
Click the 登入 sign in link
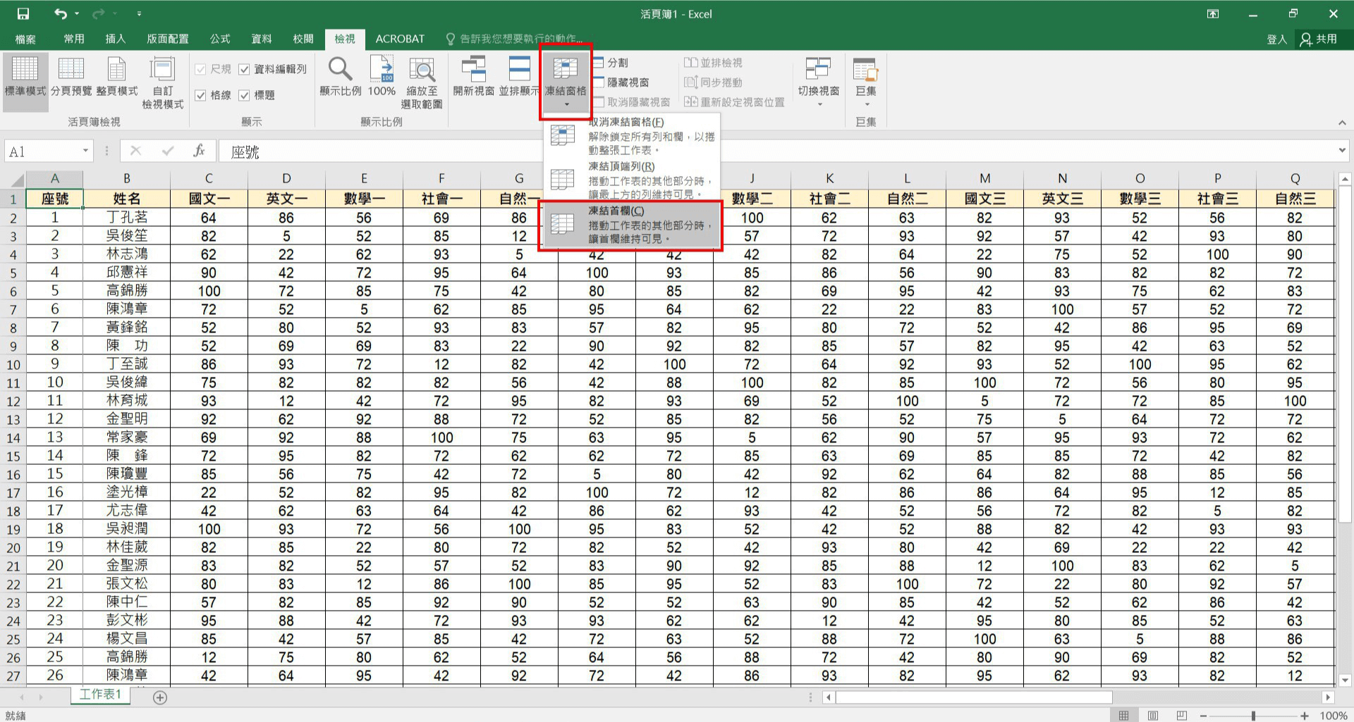click(x=1276, y=39)
